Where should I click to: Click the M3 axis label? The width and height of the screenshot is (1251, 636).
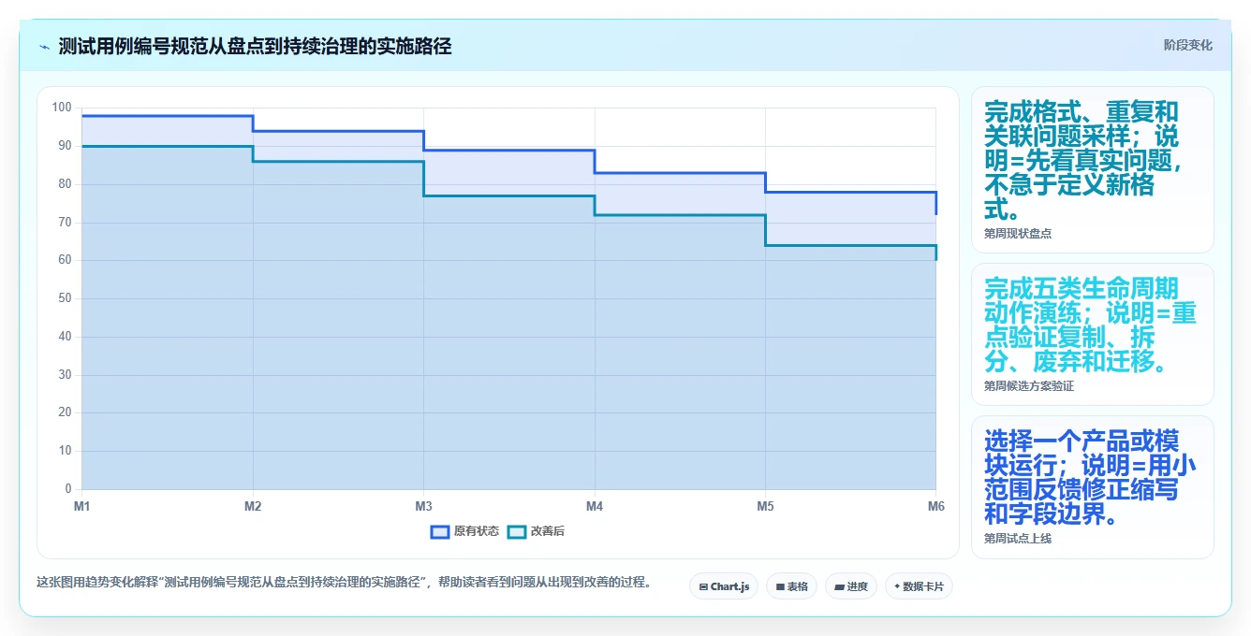click(423, 506)
